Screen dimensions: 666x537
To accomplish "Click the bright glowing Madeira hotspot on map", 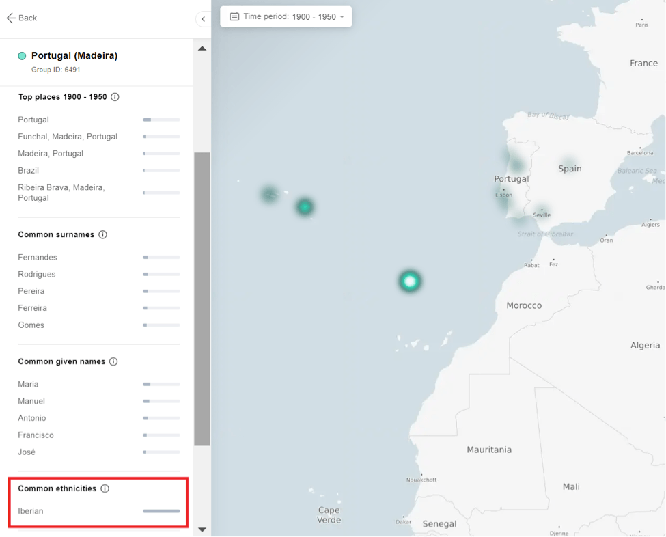I will [x=410, y=281].
